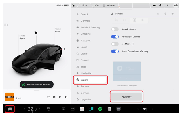Open the Controls menu
The width and height of the screenshot is (182, 116).
pos(90,21)
